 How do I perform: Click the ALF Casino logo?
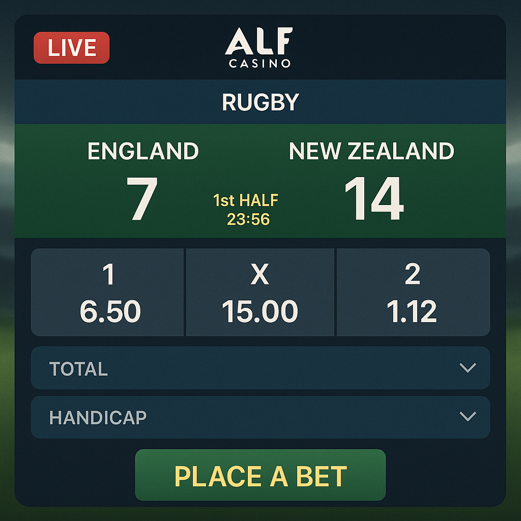(x=260, y=48)
